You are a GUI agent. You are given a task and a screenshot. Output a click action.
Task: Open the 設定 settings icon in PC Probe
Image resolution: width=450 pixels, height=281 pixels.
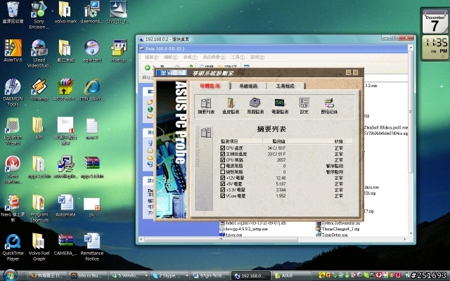pos(304,105)
